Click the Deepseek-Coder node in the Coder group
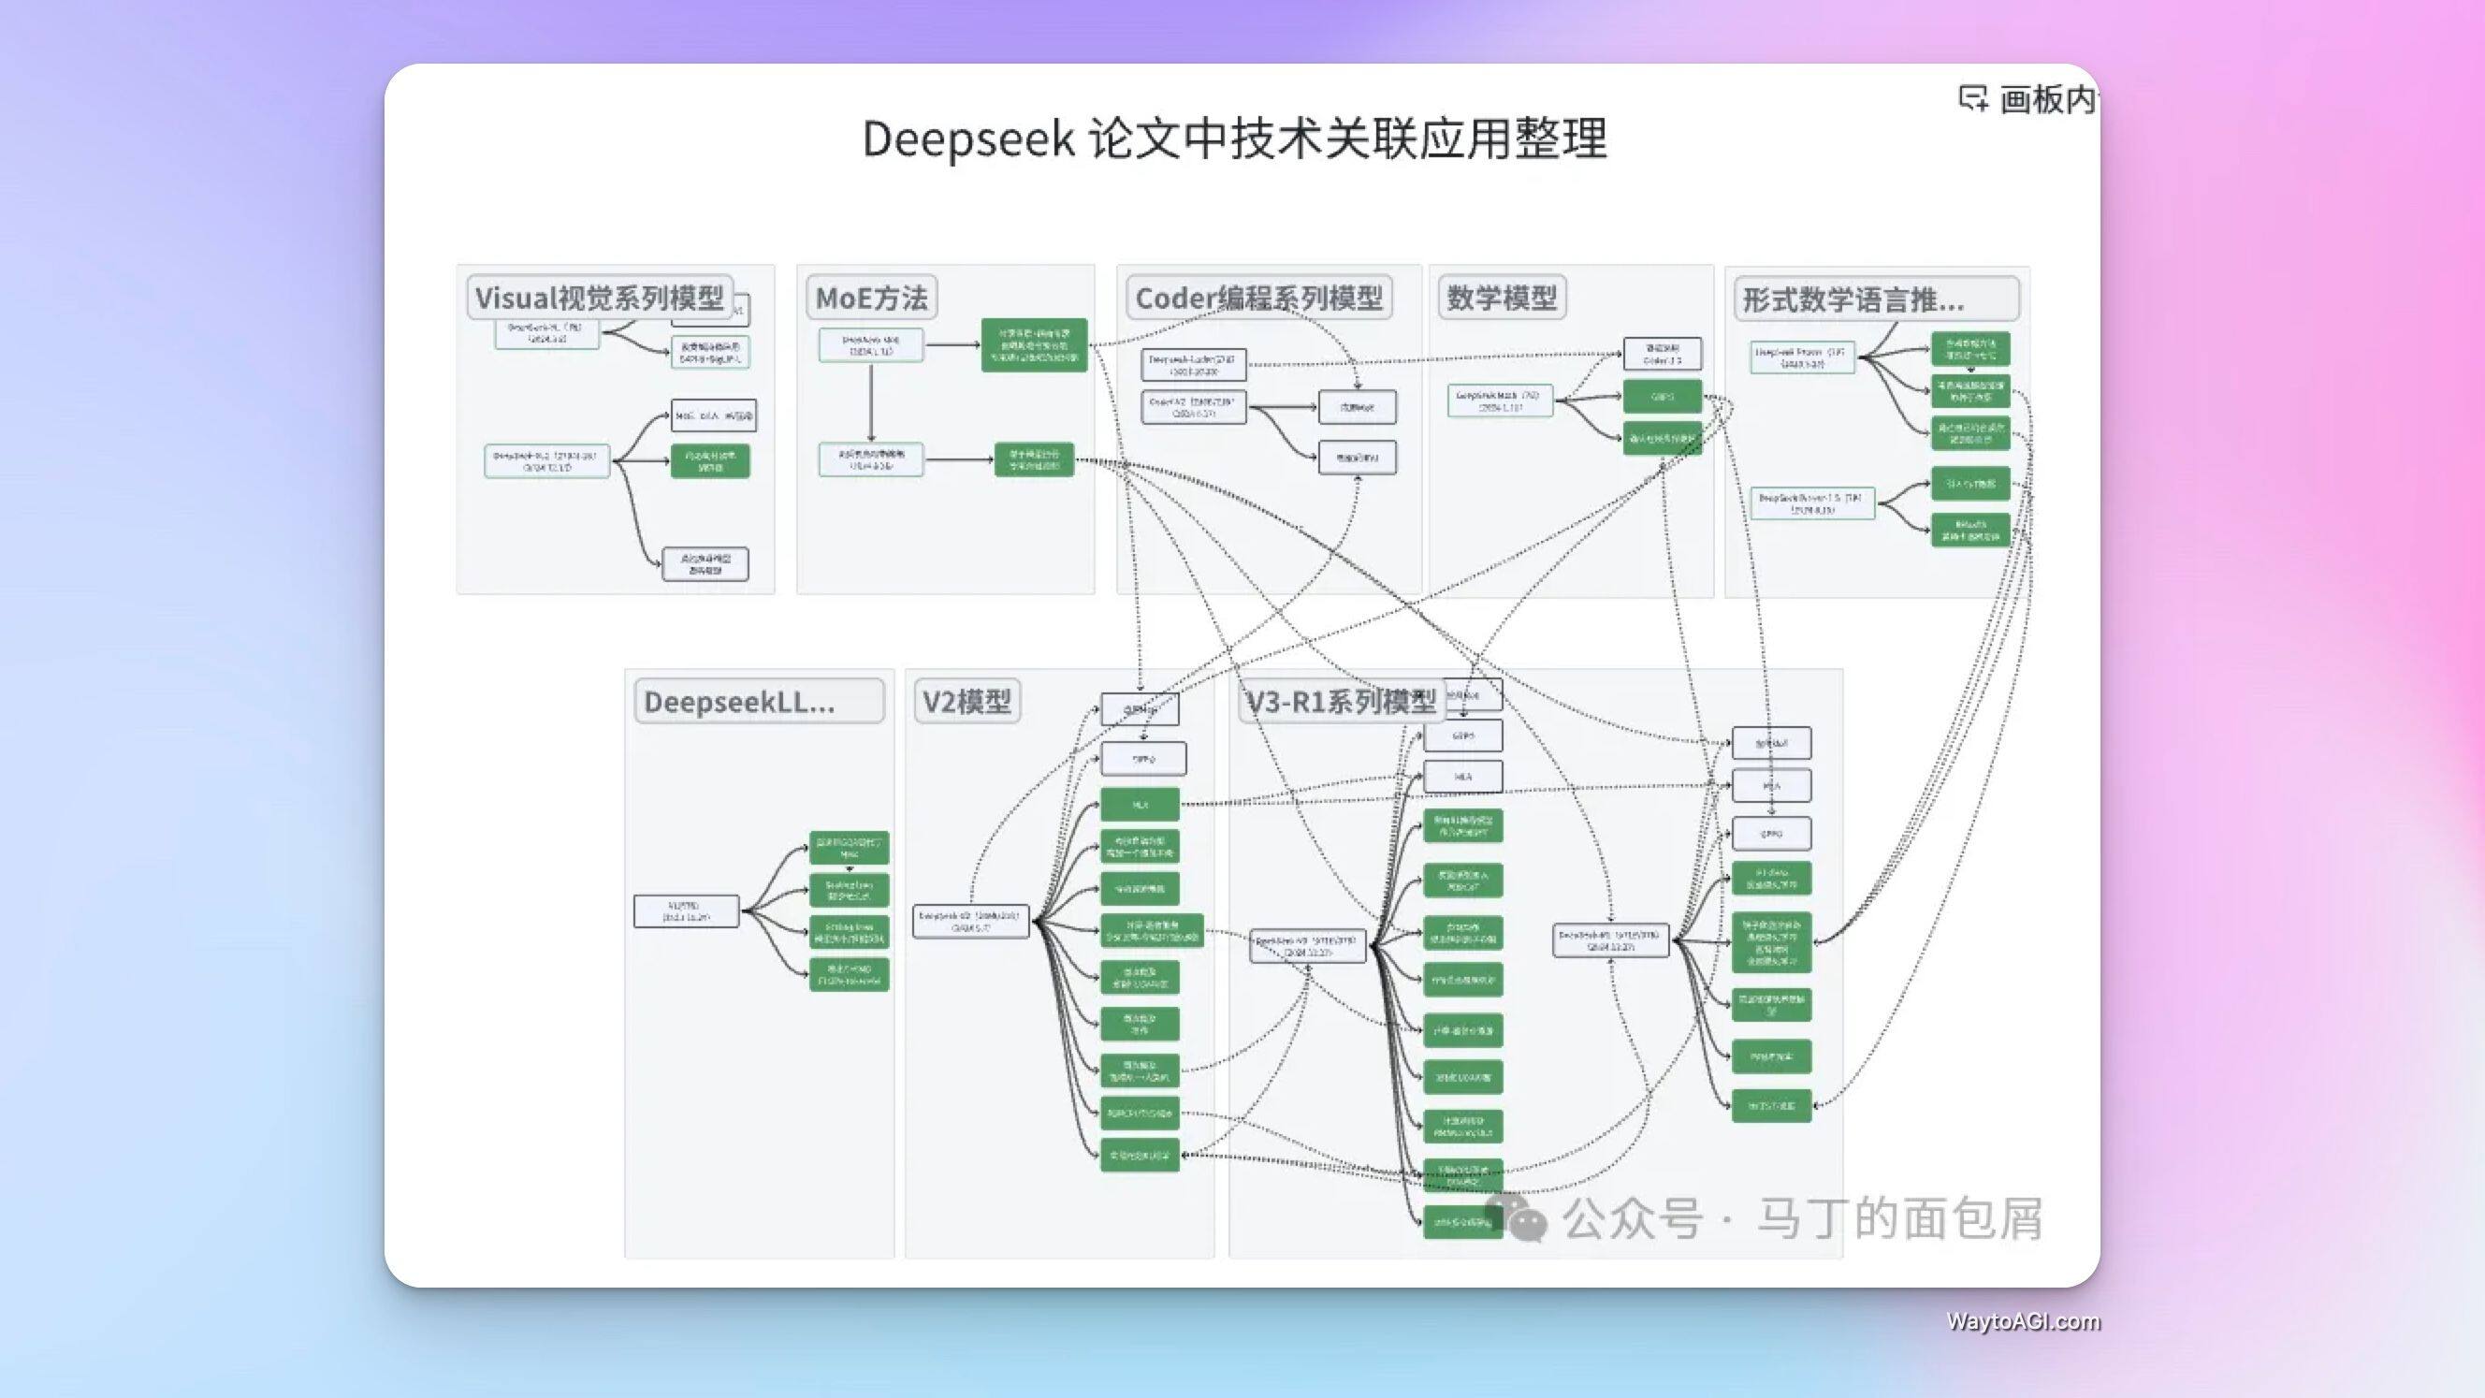2485x1398 pixels. coord(1193,365)
